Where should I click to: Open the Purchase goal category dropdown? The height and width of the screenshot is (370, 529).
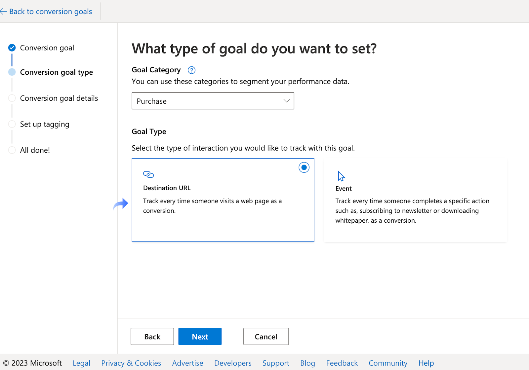(x=213, y=101)
